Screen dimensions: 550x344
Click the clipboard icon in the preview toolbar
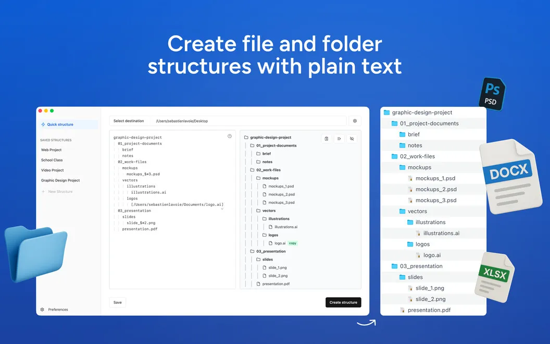[x=327, y=139]
